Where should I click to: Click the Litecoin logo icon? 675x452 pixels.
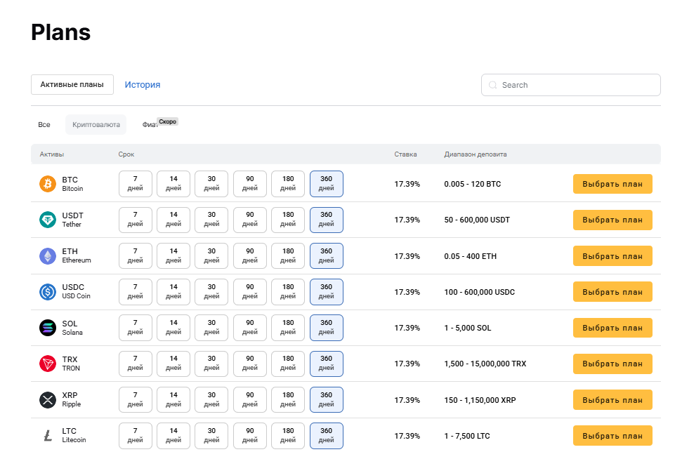point(48,435)
